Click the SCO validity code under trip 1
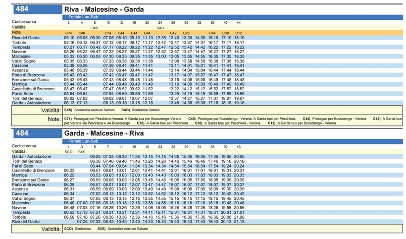Image resolution: width=406 pixels, height=239 pixels. coord(69,152)
